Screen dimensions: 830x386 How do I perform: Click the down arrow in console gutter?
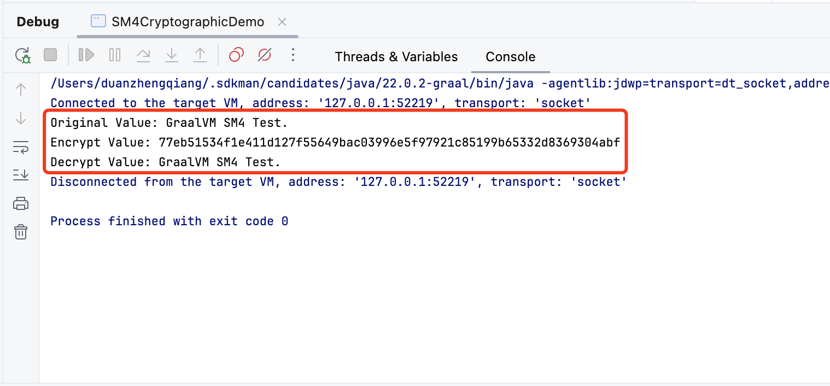[x=21, y=118]
